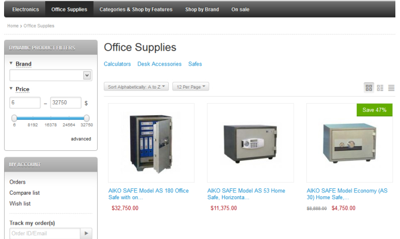Click the $4,750.00 sale price
Image resolution: width=400 pixels, height=239 pixels.
tap(343, 208)
